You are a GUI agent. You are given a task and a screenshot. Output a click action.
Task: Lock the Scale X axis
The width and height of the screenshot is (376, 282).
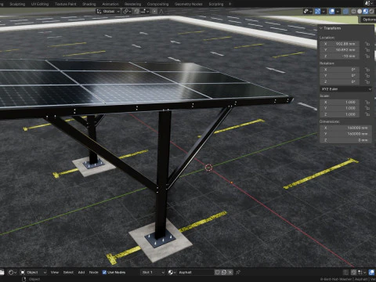[367, 102]
